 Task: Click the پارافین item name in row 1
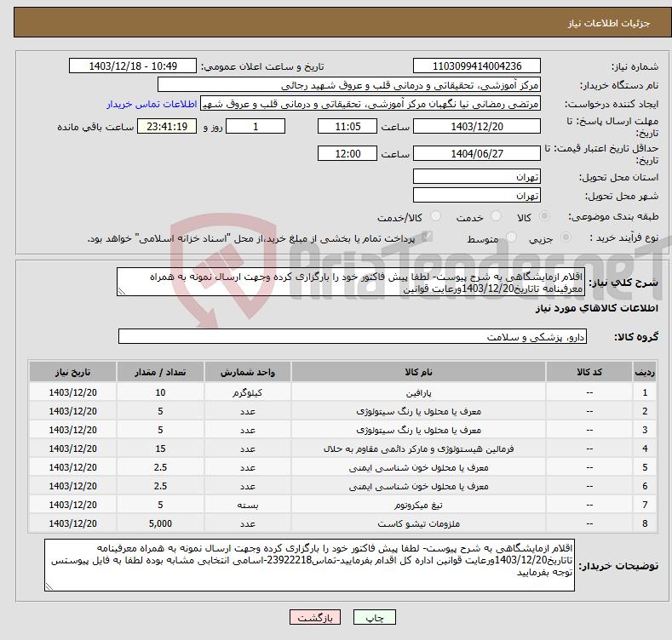418,392
